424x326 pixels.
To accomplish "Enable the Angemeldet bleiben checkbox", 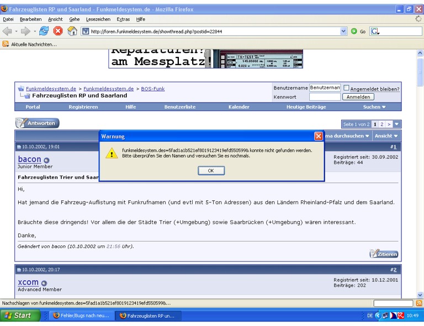I will click(x=347, y=88).
